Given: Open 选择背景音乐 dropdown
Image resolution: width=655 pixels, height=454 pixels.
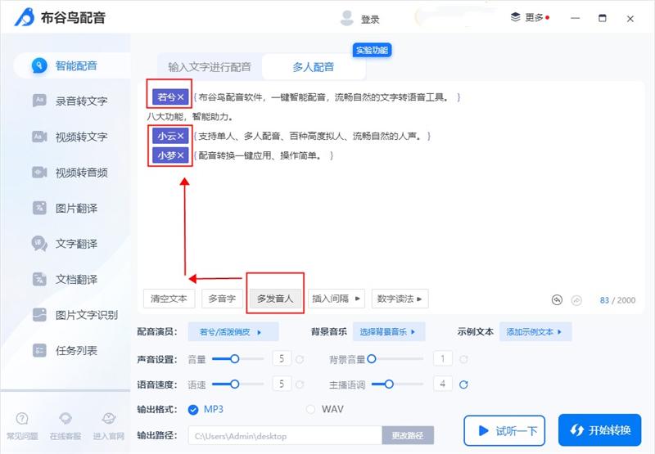Looking at the screenshot, I should [x=389, y=332].
